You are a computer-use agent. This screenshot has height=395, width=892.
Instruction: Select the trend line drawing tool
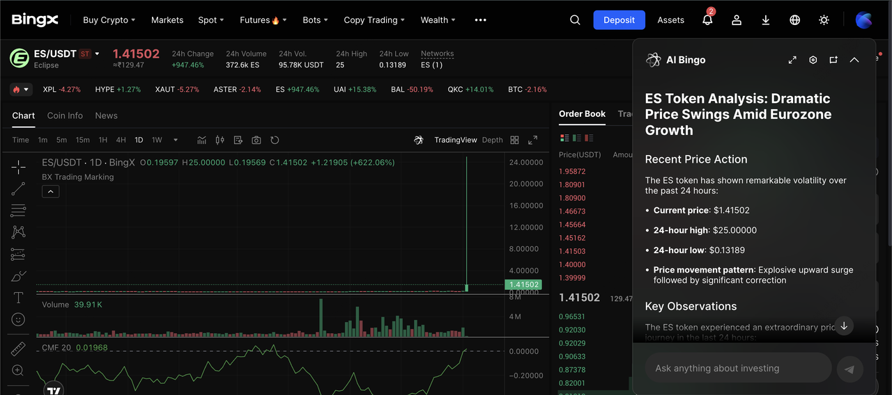tap(18, 188)
